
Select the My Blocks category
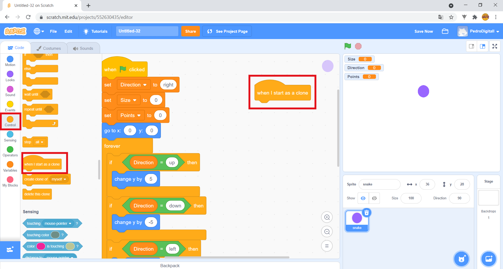[x=10, y=182]
